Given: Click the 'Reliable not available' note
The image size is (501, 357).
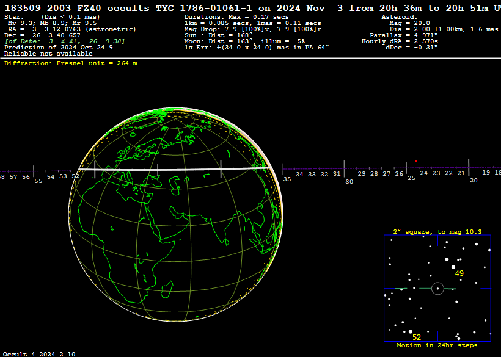Looking at the screenshot, I should pyautogui.click(x=48, y=54).
